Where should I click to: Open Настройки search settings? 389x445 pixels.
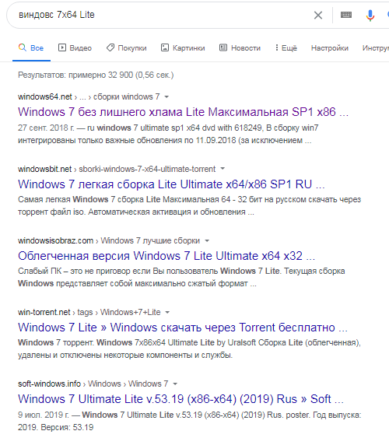tap(330, 48)
